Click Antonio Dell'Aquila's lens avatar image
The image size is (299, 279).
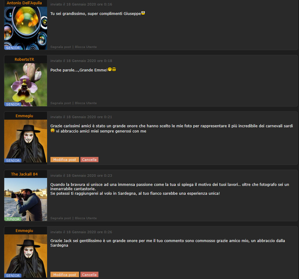click(x=25, y=28)
